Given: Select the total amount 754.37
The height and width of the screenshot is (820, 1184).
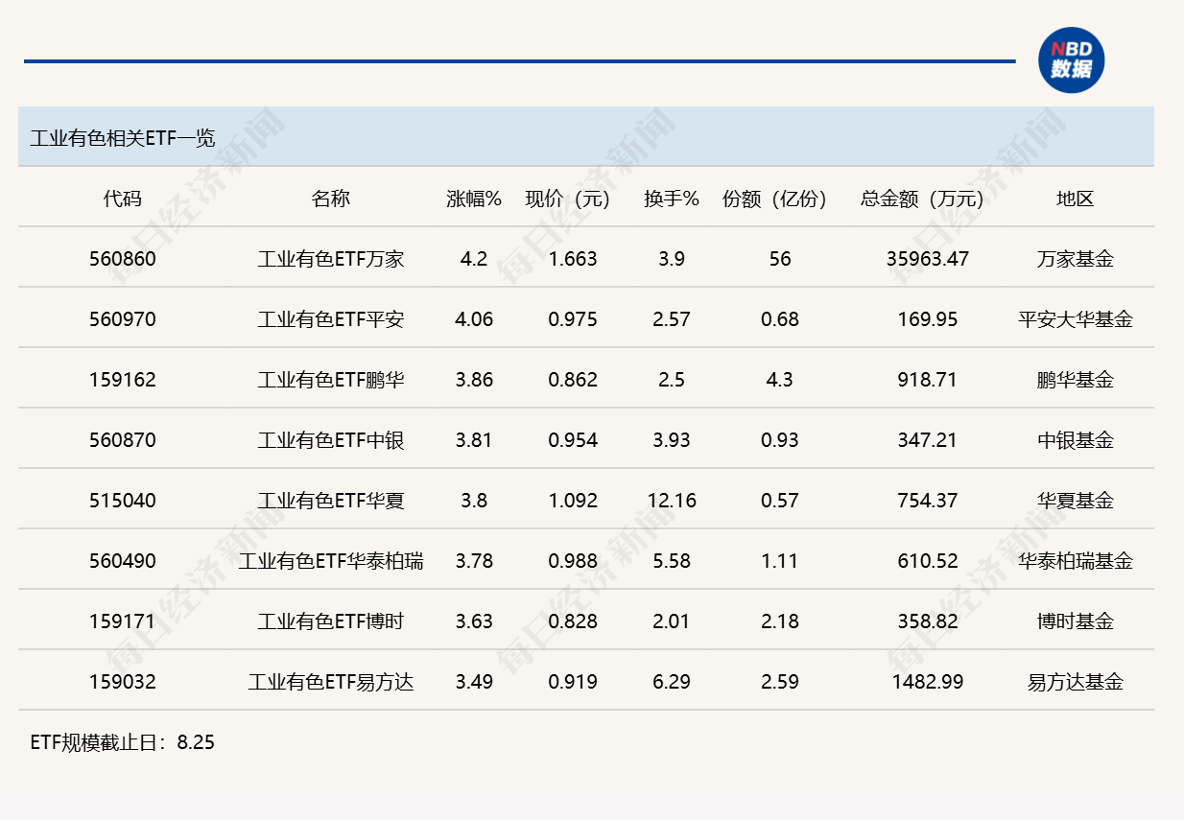Looking at the screenshot, I should pyautogui.click(x=928, y=501).
